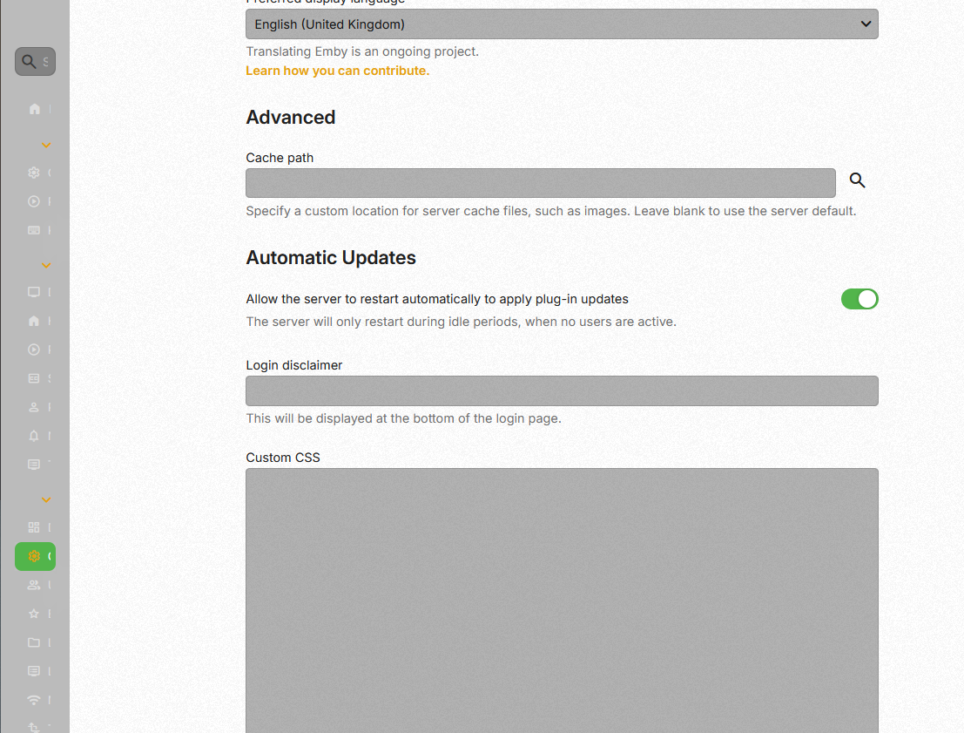Open the Library folder icon
This screenshot has width=964, height=733.
(34, 642)
